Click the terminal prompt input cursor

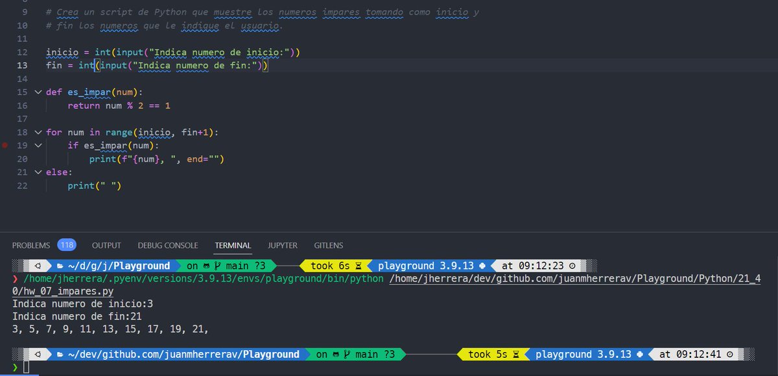coord(26,368)
